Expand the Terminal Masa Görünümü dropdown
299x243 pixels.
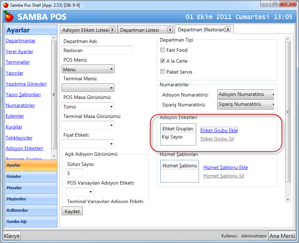click(88, 125)
